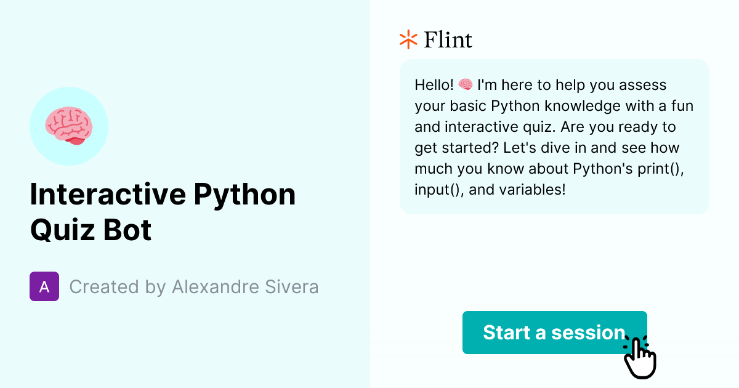Click the orange Flint asterisk logo icon
739x388 pixels.
click(407, 39)
